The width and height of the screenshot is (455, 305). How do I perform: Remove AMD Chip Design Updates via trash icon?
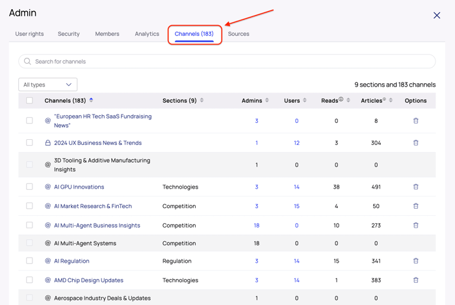pos(416,280)
